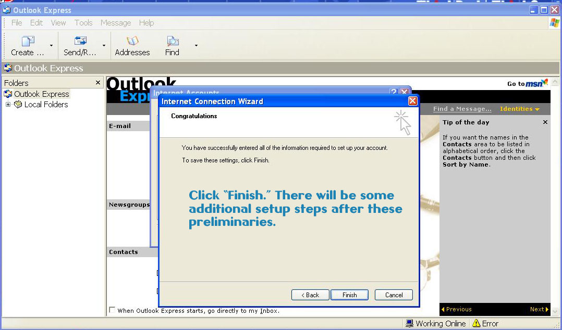Click the Back button in the wizard
The image size is (562, 330).
310,295
